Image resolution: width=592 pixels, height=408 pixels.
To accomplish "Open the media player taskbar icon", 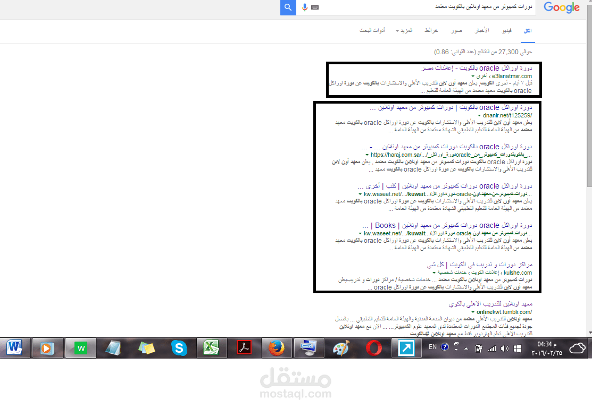I will pyautogui.click(x=47, y=347).
